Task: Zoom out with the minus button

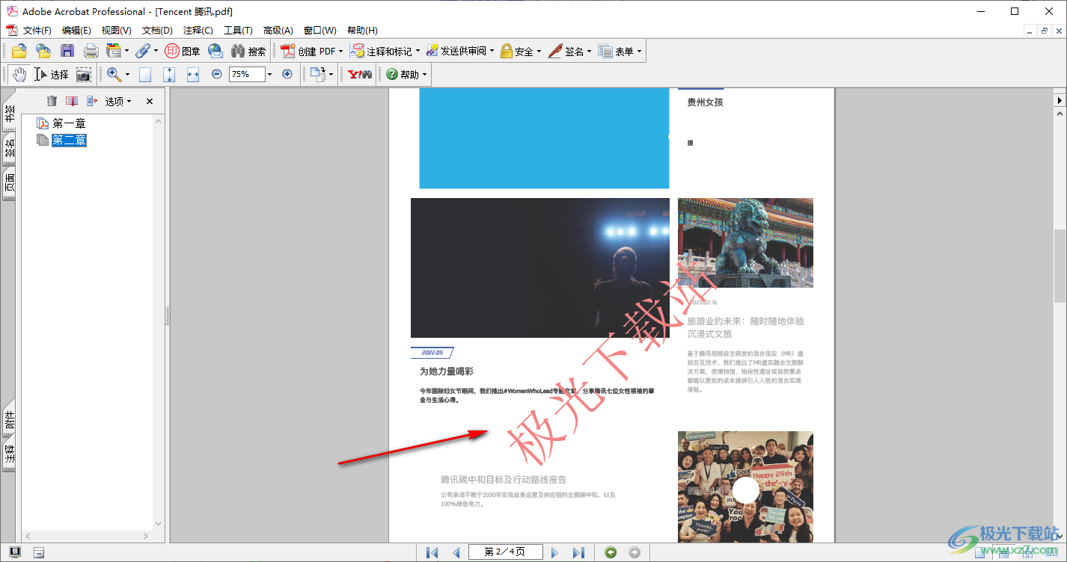Action: coord(217,74)
